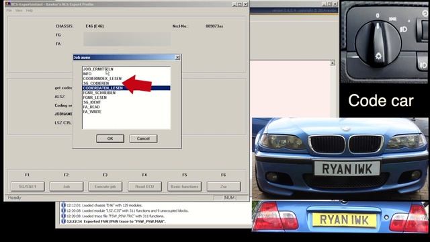Select log line 'Loaded chassis E46 with 129 modules'
The image size is (430, 242).
point(105,205)
